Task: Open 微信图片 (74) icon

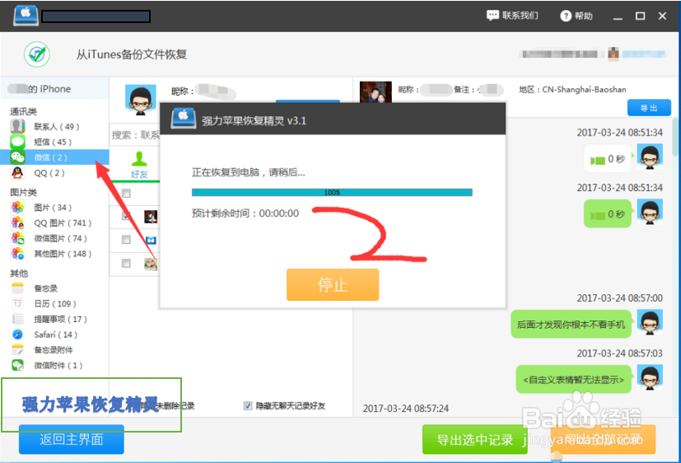Action: point(17,238)
